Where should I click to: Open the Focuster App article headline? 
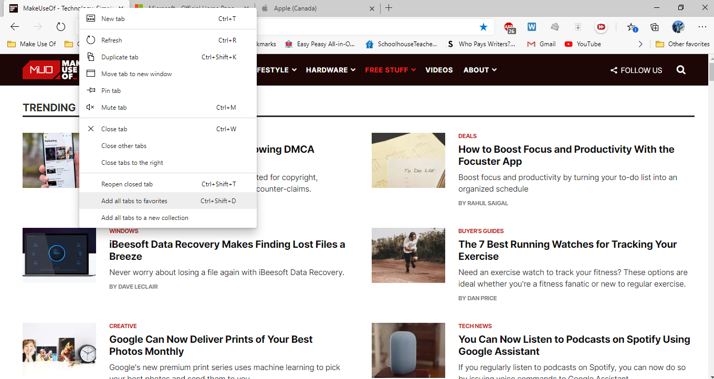pos(566,155)
